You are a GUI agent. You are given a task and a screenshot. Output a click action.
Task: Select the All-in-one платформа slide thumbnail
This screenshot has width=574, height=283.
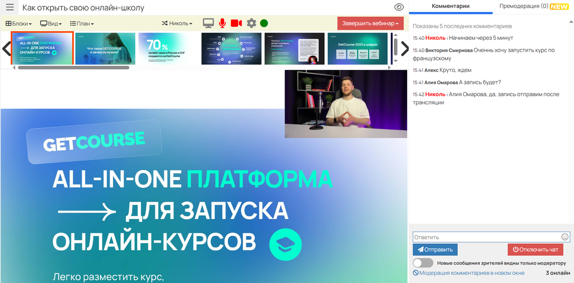click(x=42, y=48)
